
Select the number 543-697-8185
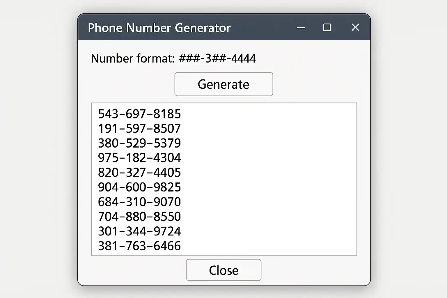click(x=139, y=114)
